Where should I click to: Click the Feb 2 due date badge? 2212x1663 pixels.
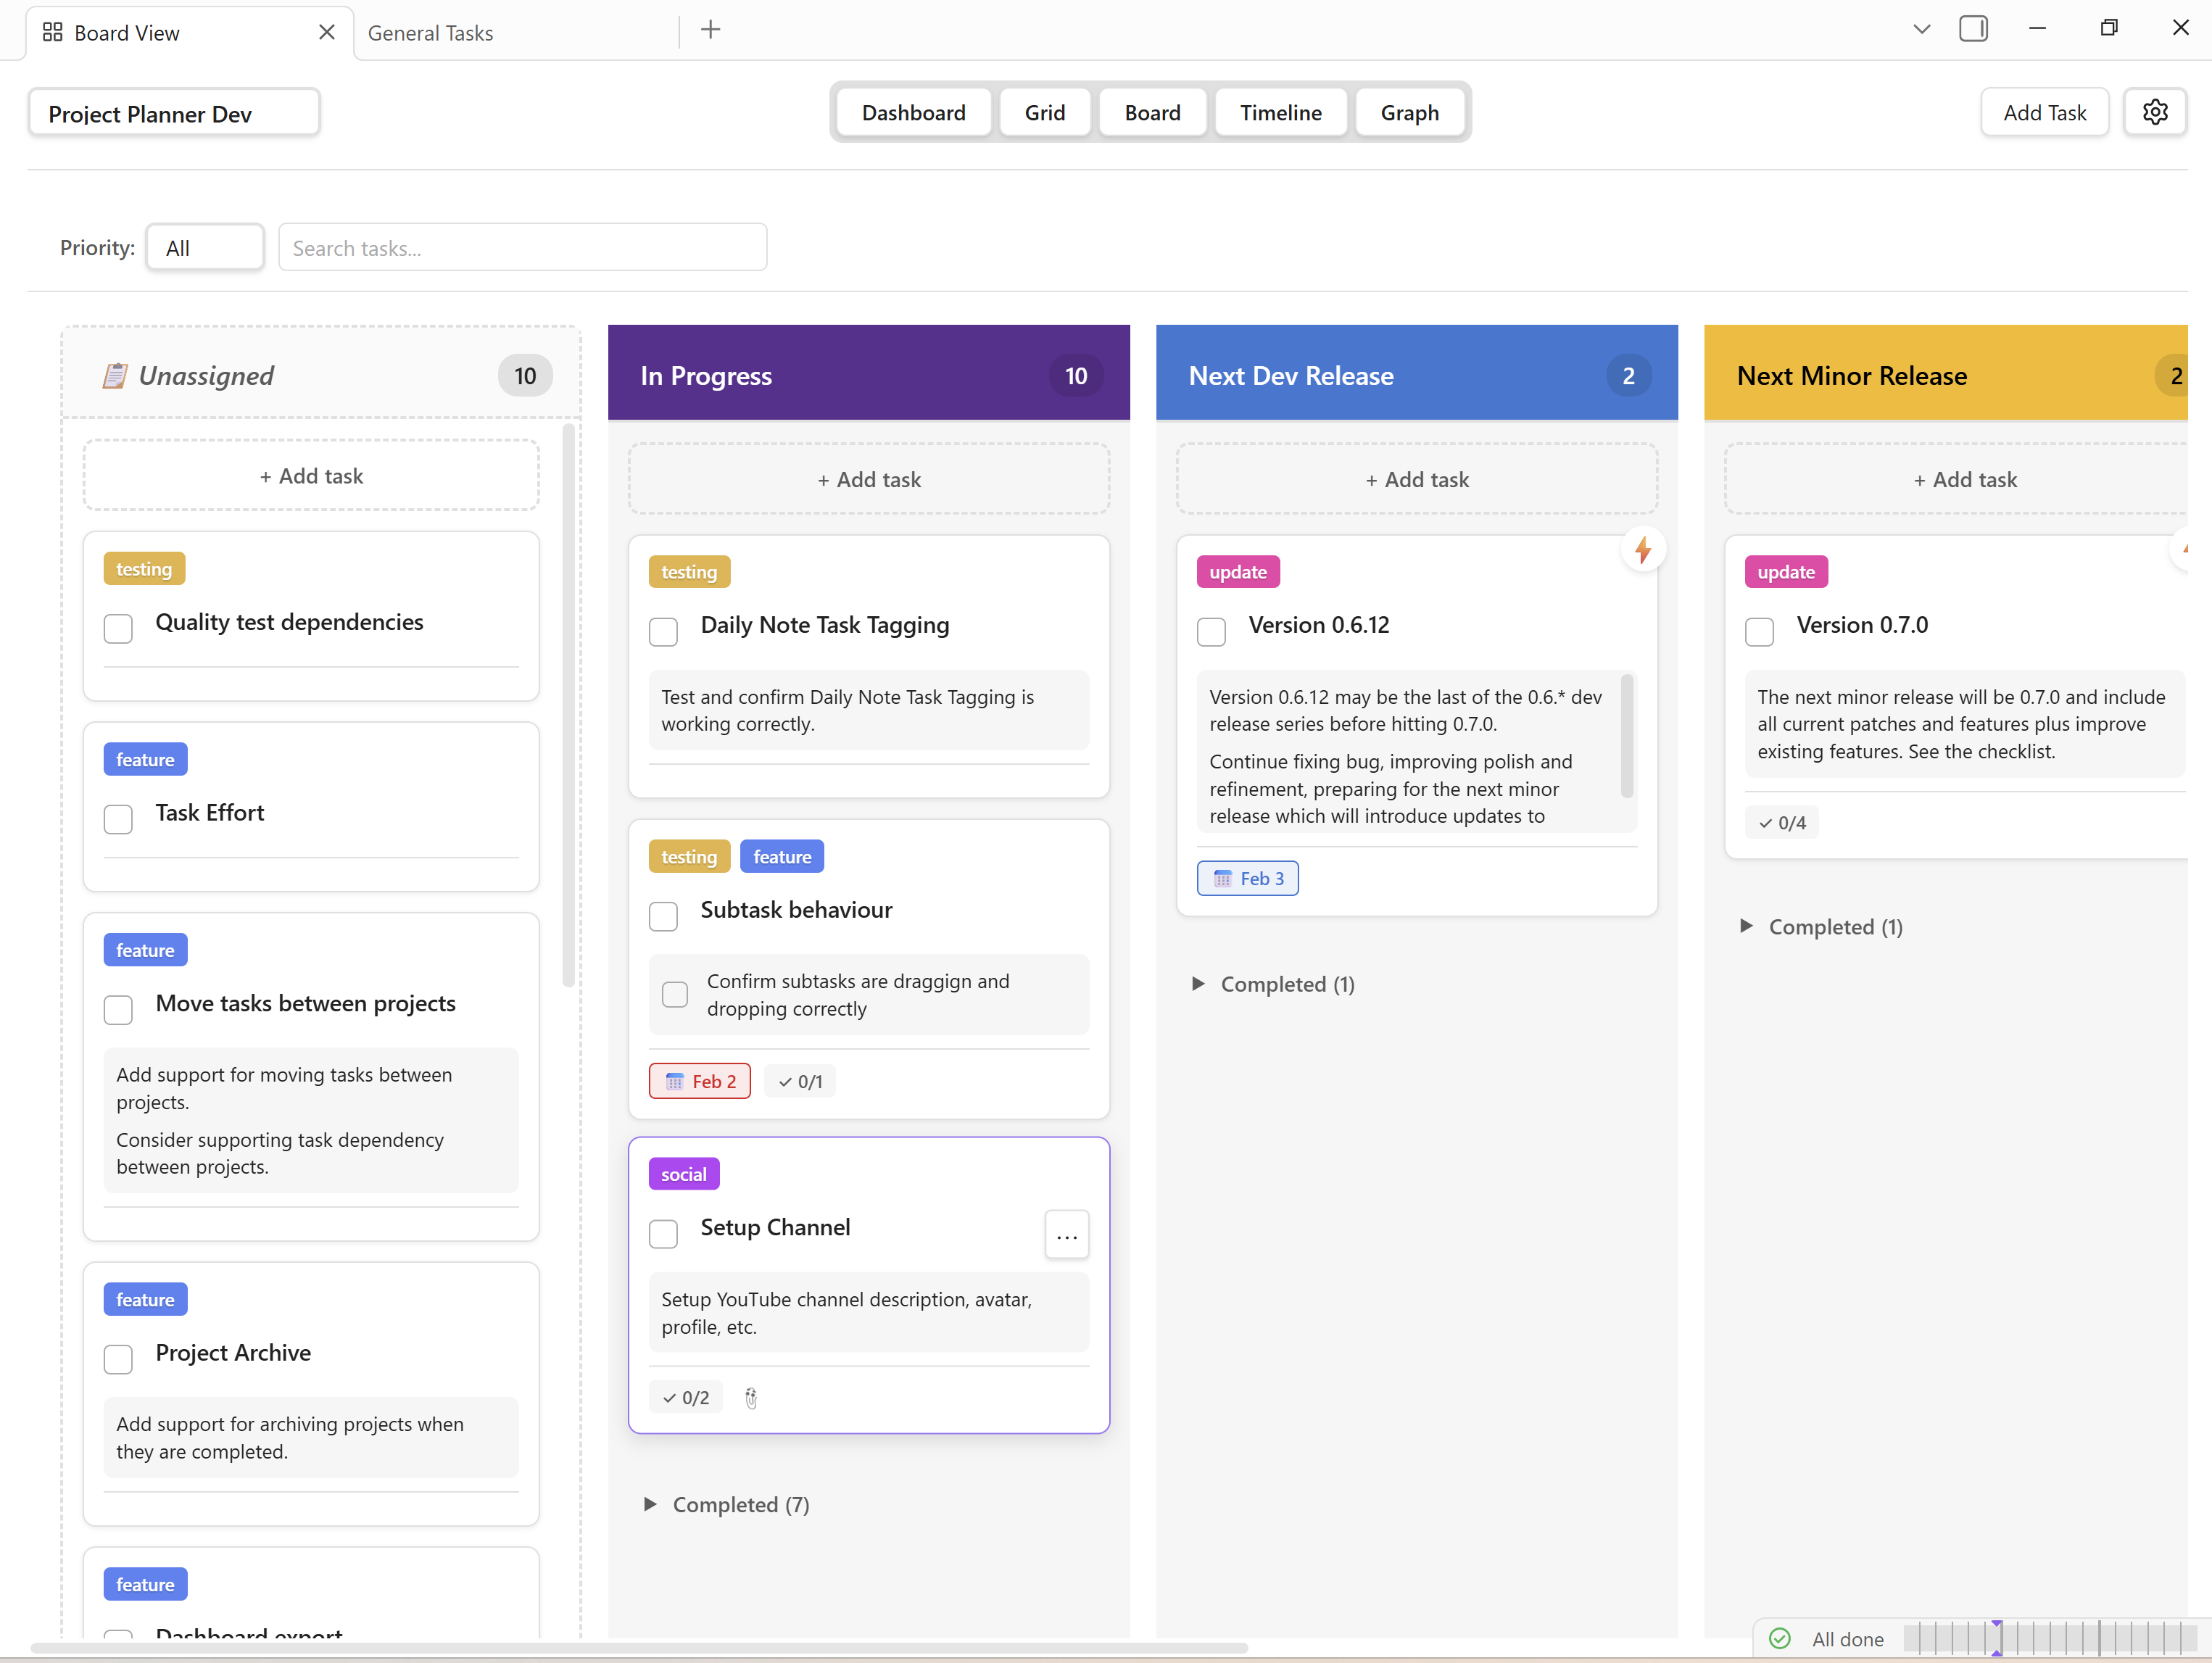coord(700,1081)
